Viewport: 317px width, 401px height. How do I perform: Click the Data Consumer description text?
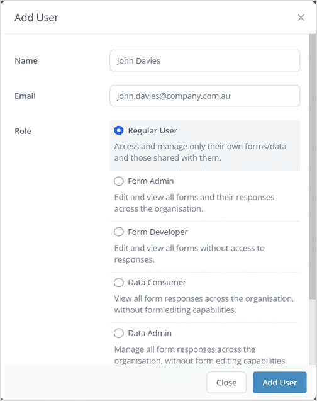click(204, 304)
